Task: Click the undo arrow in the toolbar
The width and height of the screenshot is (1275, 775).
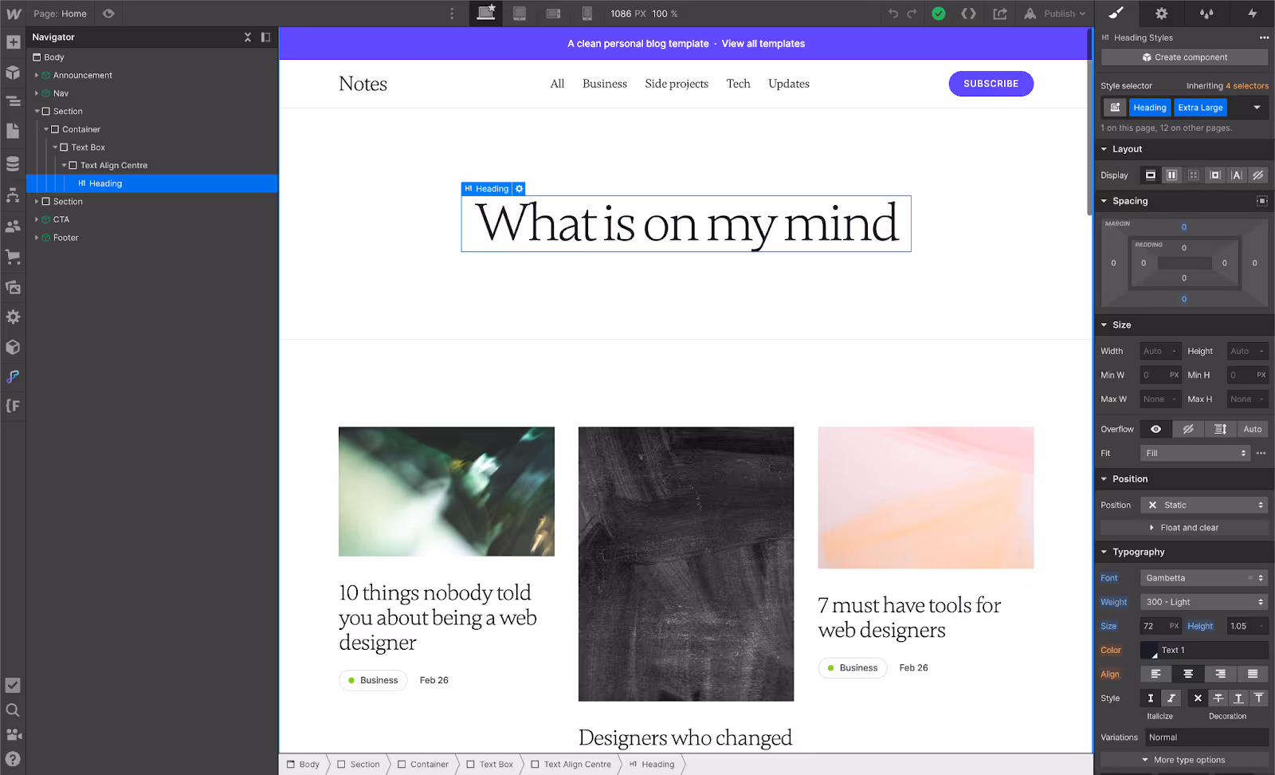Action: 892,14
